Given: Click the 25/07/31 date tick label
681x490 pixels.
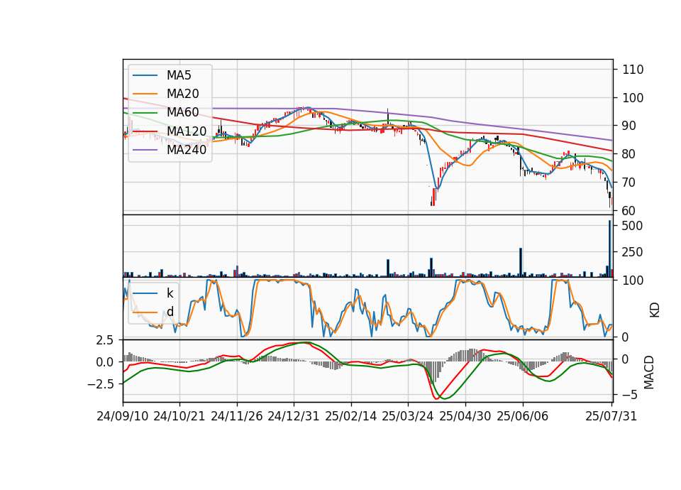Looking at the screenshot, I should click(611, 416).
